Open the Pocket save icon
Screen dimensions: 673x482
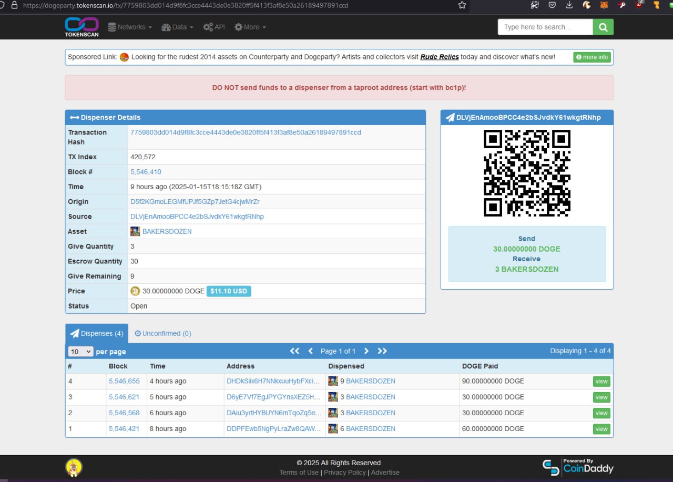(552, 5)
